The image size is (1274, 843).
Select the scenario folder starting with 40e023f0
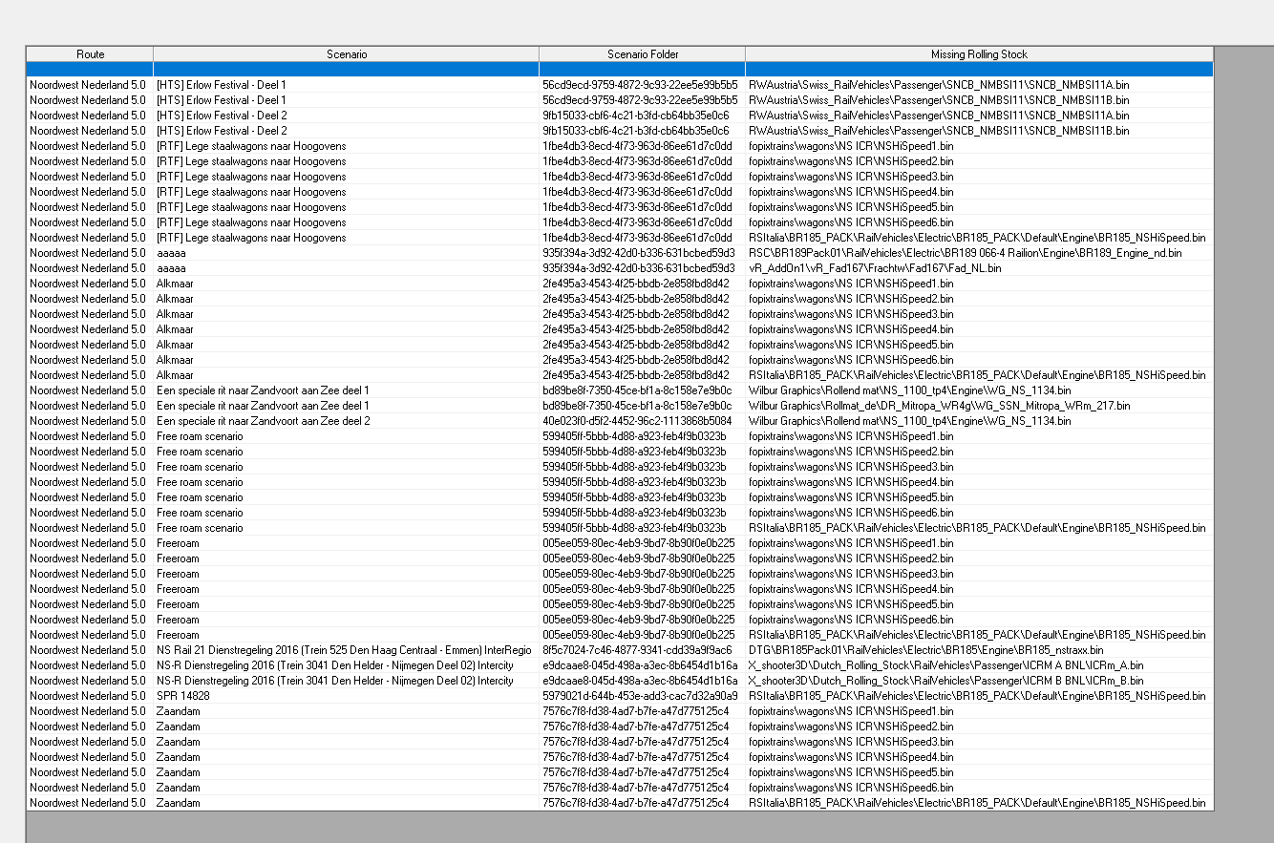click(638, 421)
